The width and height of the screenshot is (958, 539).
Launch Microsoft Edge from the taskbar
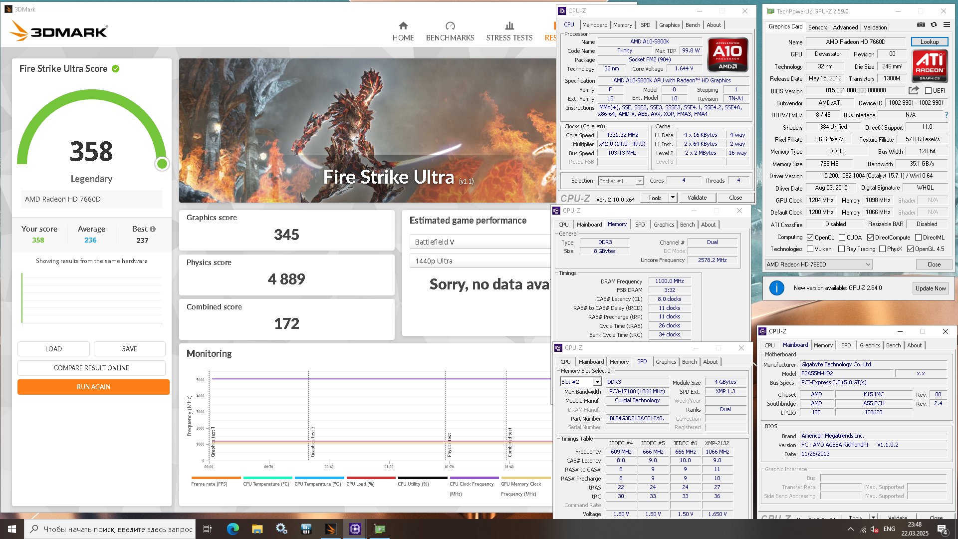coord(233,529)
